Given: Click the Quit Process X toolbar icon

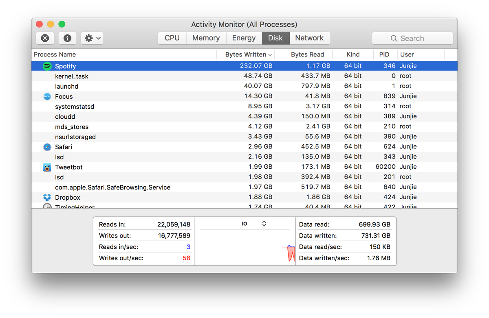Looking at the screenshot, I should (x=45, y=38).
